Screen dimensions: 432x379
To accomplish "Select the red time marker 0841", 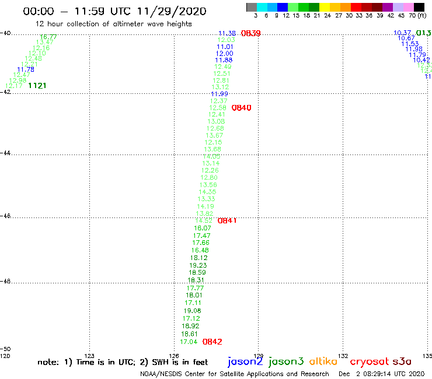I will click(x=227, y=221).
